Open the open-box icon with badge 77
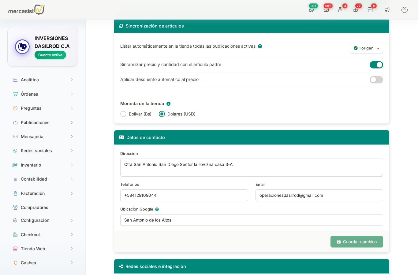 coord(355,10)
